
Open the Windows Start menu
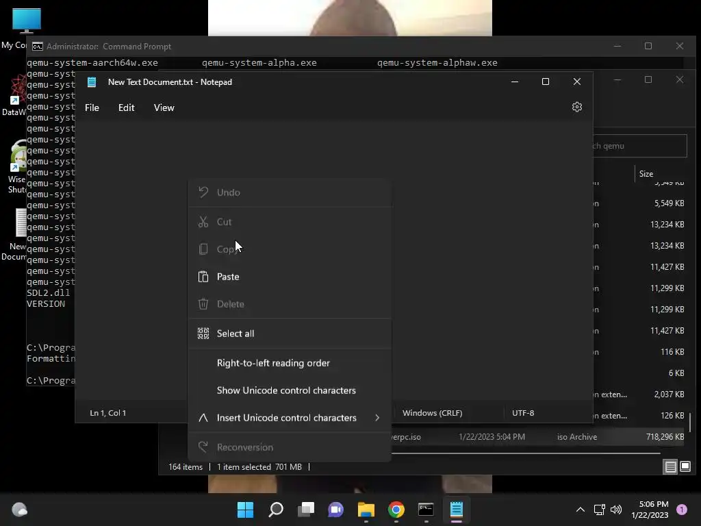[246, 510]
